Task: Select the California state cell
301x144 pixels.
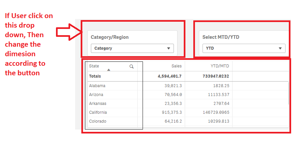Action: coord(98,112)
